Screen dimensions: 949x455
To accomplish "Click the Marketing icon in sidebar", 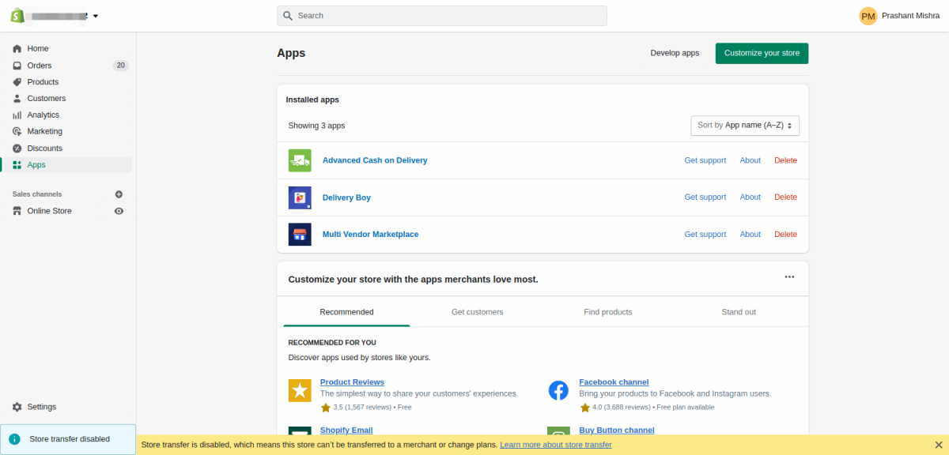I will (x=17, y=131).
